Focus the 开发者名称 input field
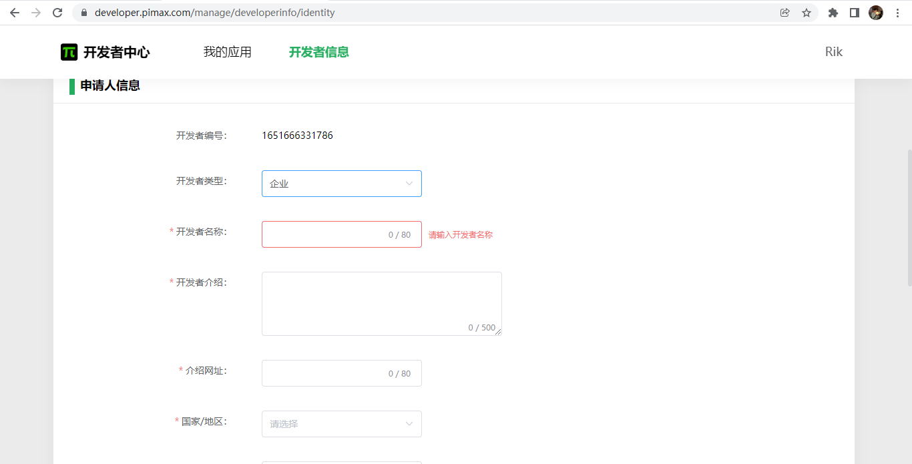 tap(342, 234)
